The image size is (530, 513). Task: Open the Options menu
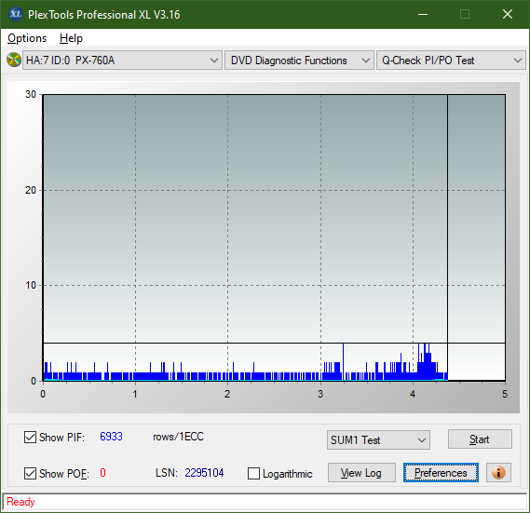coord(27,38)
